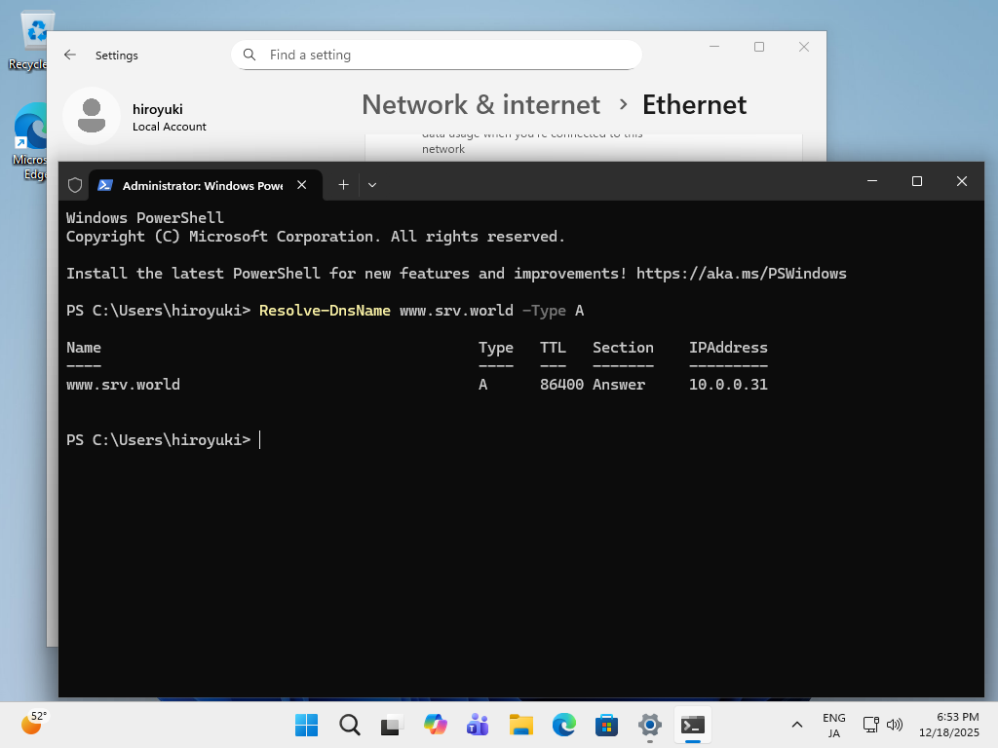The image size is (998, 748).
Task: Open File Explorer from the taskbar
Action: [x=520, y=725]
